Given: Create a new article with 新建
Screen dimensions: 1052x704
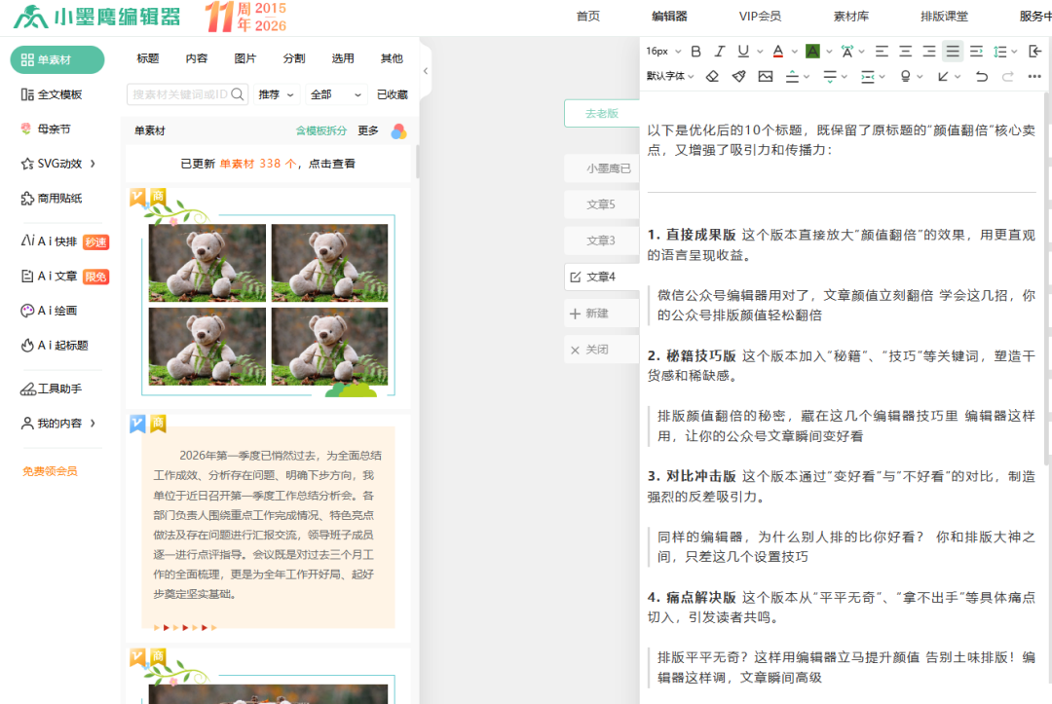Looking at the screenshot, I should point(602,314).
